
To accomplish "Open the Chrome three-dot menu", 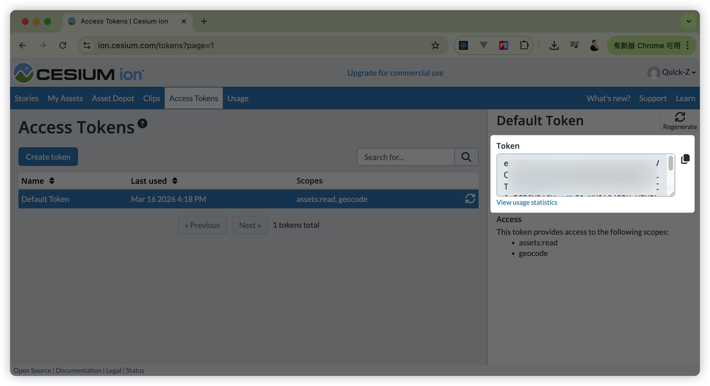I will pyautogui.click(x=688, y=45).
